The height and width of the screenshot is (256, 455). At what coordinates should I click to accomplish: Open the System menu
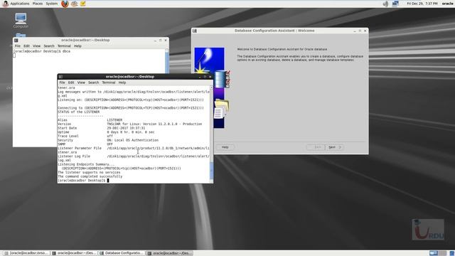coord(52,4)
